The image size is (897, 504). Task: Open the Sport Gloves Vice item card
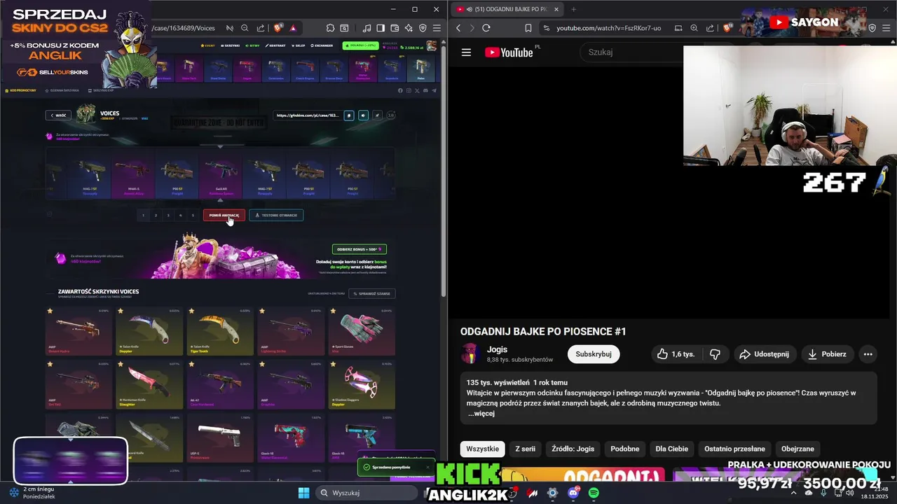click(x=361, y=331)
